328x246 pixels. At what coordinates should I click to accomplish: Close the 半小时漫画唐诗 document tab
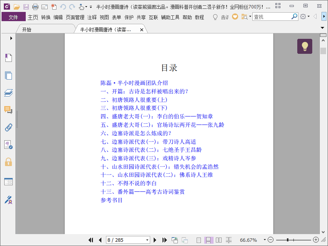(142, 30)
